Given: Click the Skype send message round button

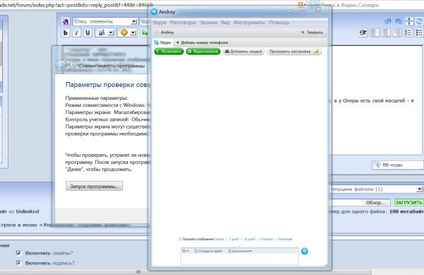Looking at the screenshot, I should (x=305, y=251).
